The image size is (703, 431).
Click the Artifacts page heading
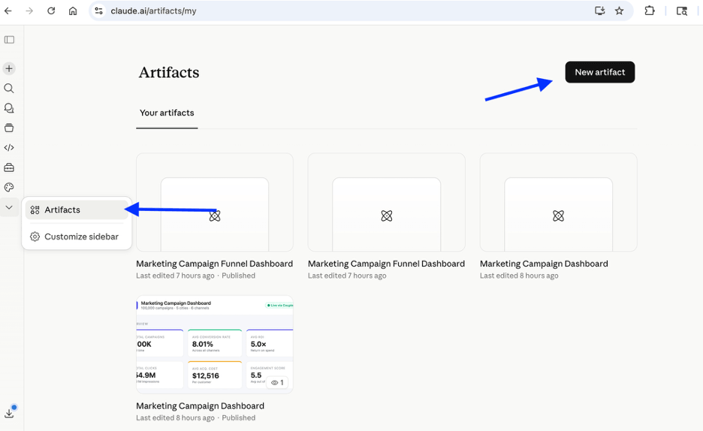[169, 72]
